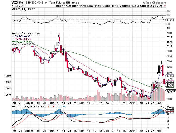Click the 44.60 value tag on the price axis
The height and width of the screenshot is (133, 176).
170,86
